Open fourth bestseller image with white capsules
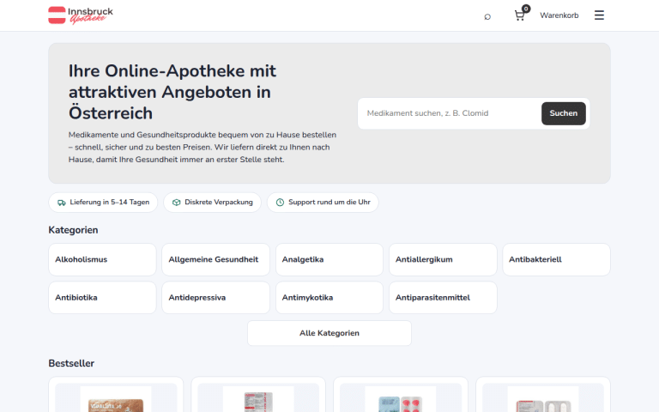 (543, 399)
